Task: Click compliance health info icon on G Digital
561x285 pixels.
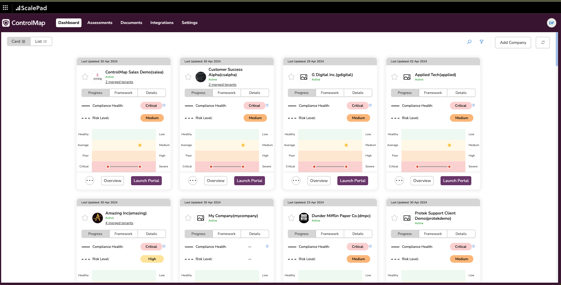Action: 370,105
